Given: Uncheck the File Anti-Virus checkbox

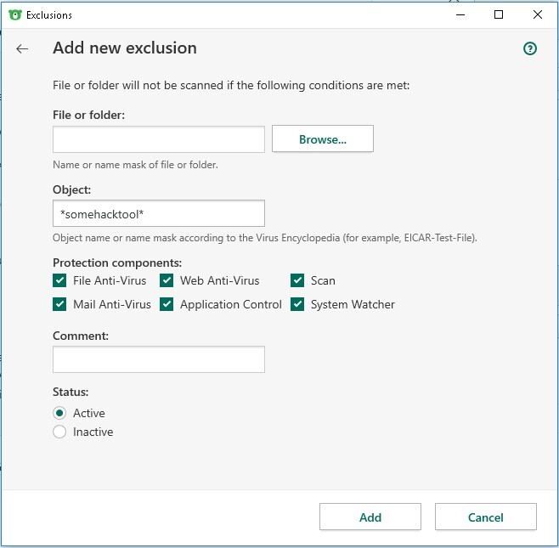Looking at the screenshot, I should [59, 280].
